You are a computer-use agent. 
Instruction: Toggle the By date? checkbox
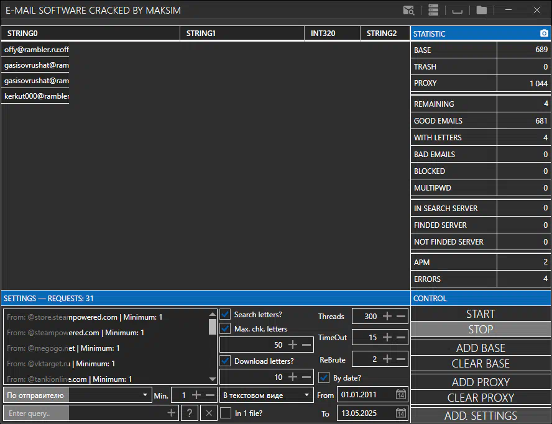(x=324, y=377)
